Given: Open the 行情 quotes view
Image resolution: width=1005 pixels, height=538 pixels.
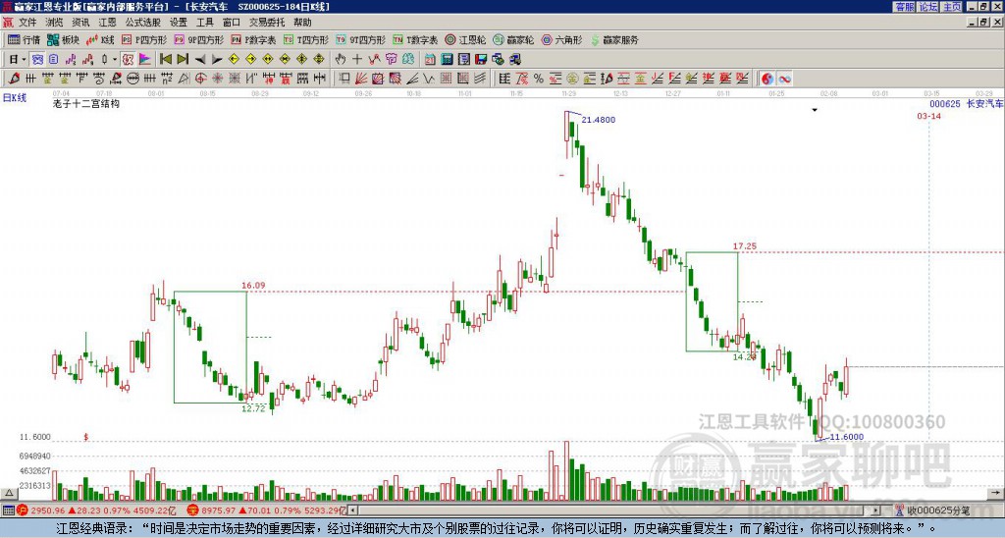Looking at the screenshot, I should pos(24,39).
